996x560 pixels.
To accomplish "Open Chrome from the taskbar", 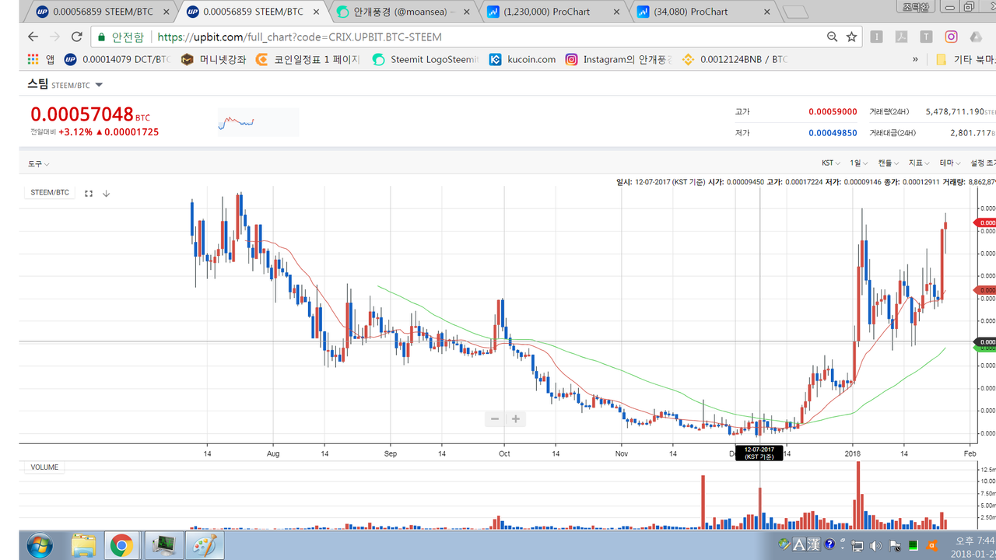I will pos(121,545).
